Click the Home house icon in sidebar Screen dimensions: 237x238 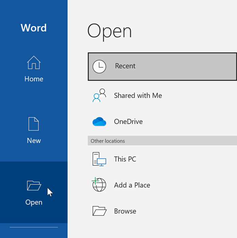[34, 63]
